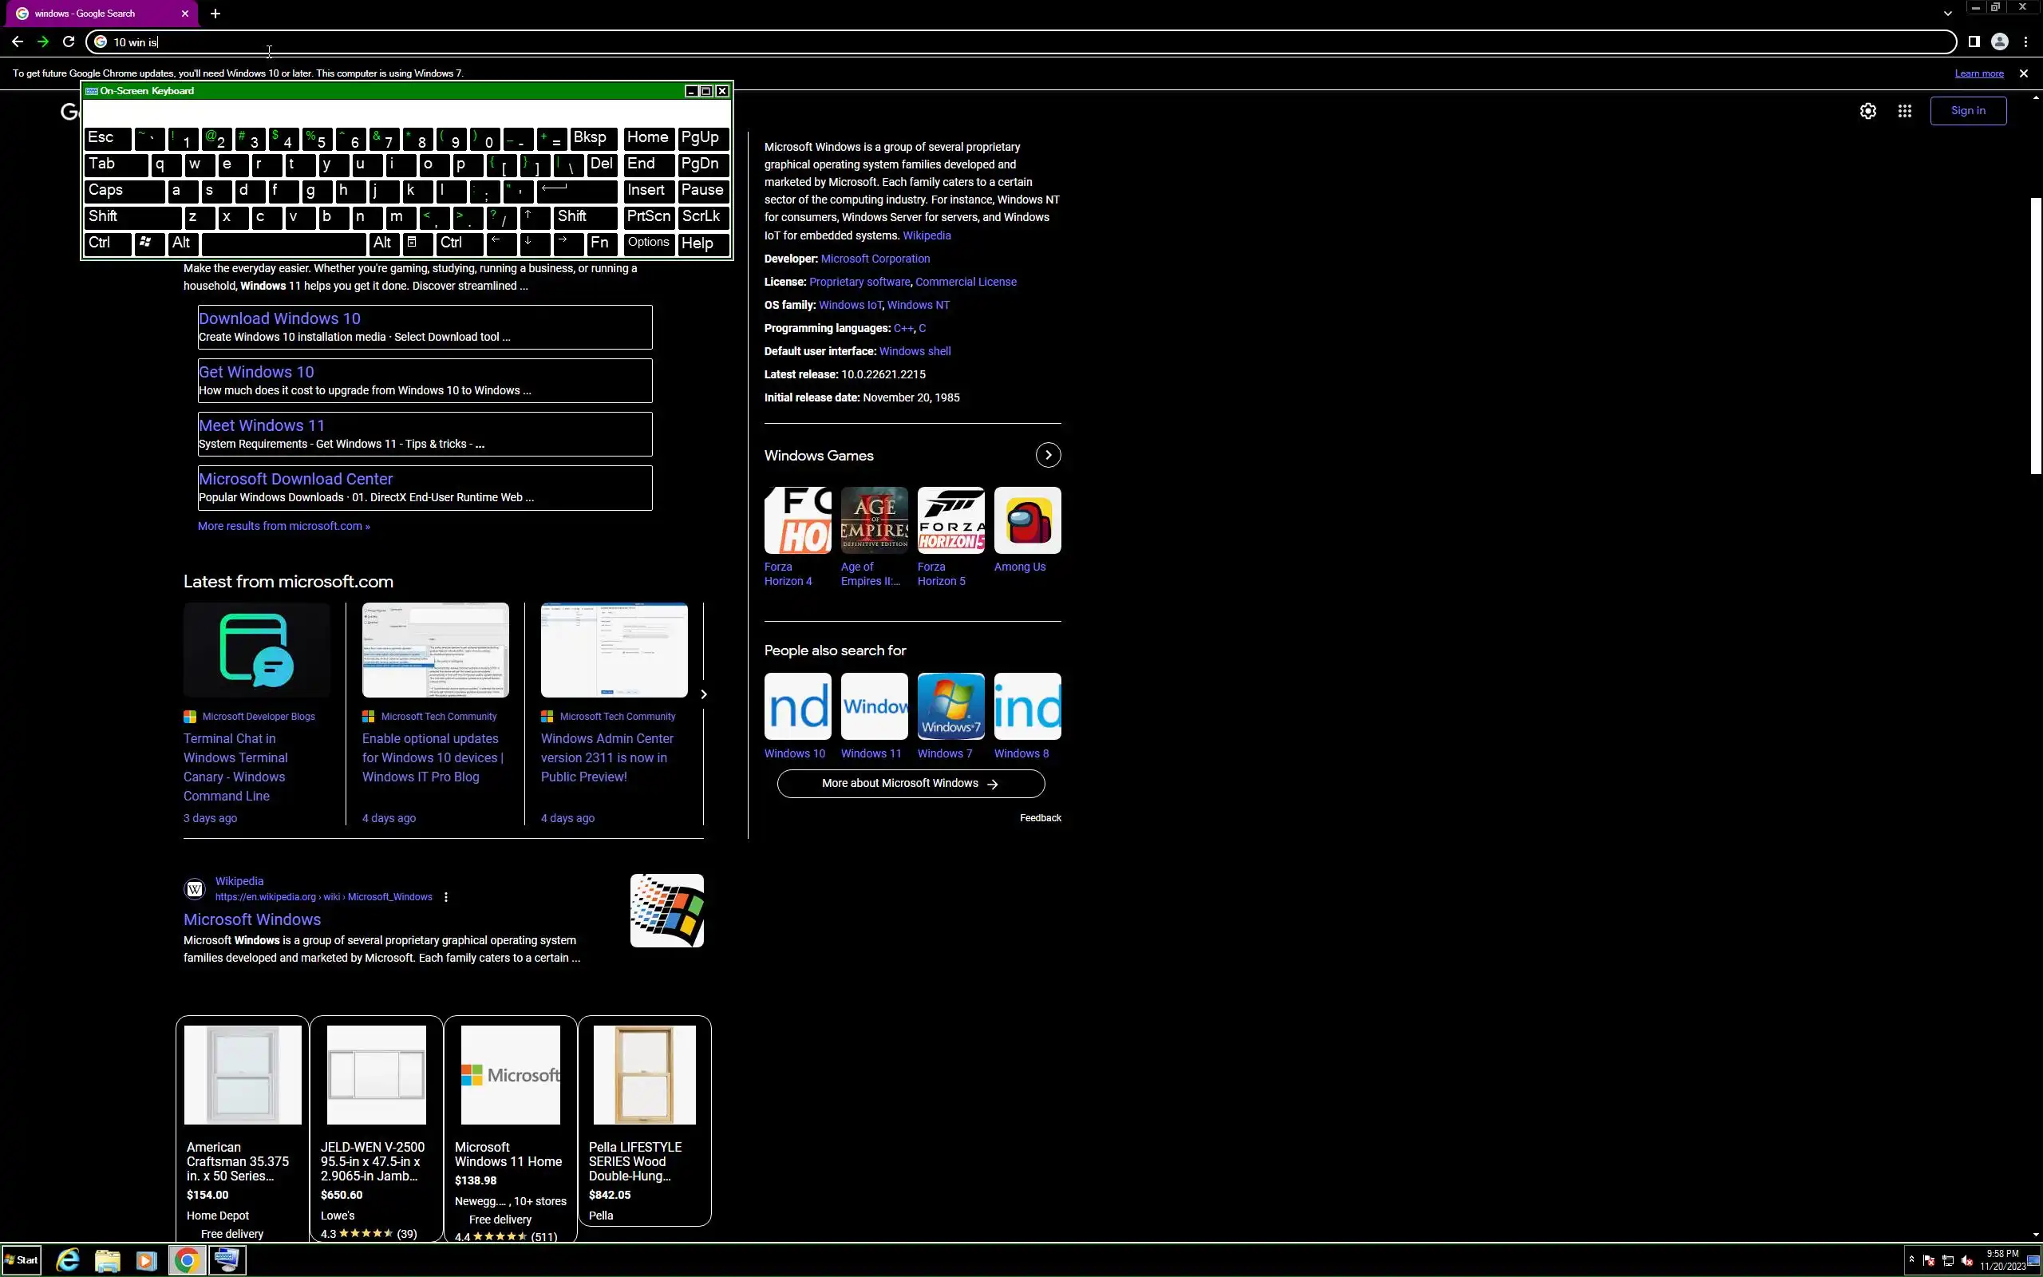Toggle ScrLk key on On-Screen Keyboard
The height and width of the screenshot is (1277, 2043).
[x=702, y=217]
